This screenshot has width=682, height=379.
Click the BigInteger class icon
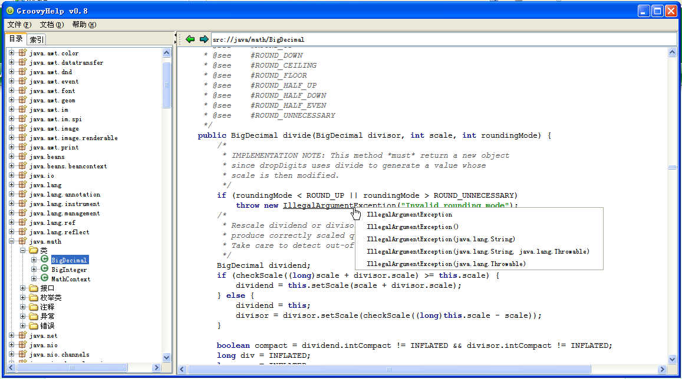click(44, 269)
